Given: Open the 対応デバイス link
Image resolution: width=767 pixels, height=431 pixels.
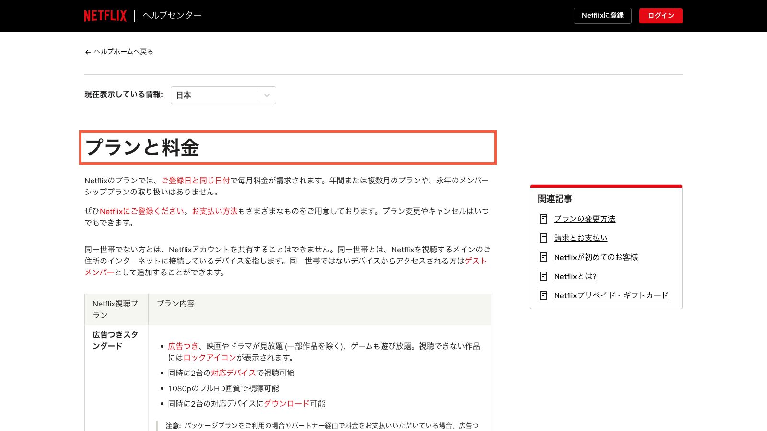Looking at the screenshot, I should click(233, 373).
